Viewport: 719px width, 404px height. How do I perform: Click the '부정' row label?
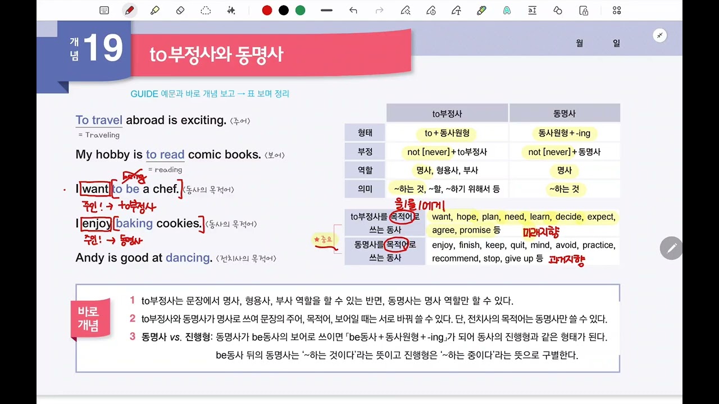tap(365, 151)
